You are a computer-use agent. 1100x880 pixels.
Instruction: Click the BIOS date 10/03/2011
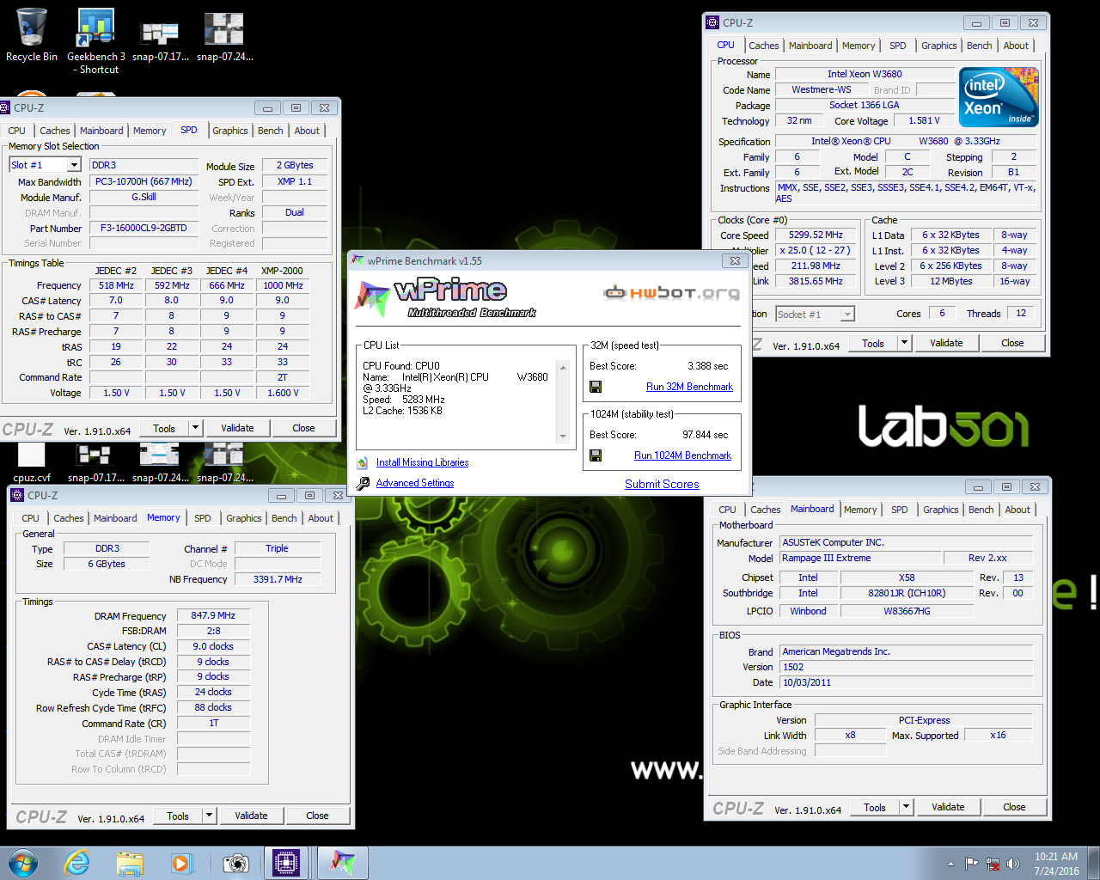coord(907,682)
